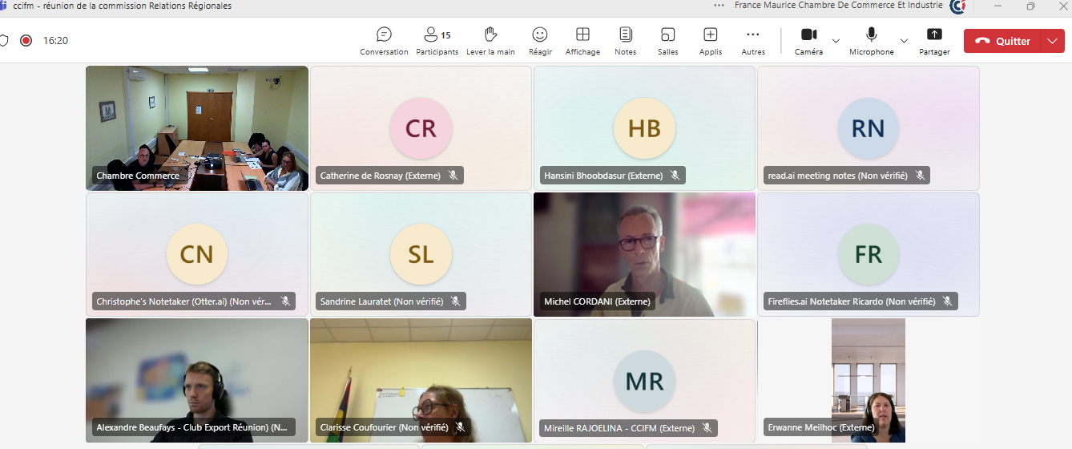1072x449 pixels.
Task: Click the red recording indicator
Action: (26, 40)
